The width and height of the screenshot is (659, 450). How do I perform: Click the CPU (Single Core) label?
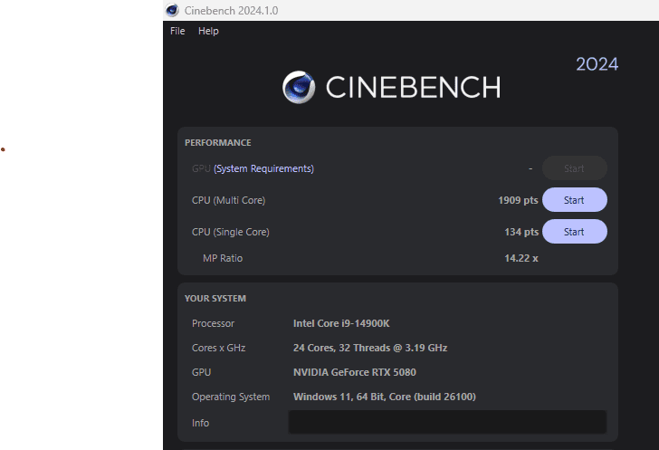(x=230, y=232)
